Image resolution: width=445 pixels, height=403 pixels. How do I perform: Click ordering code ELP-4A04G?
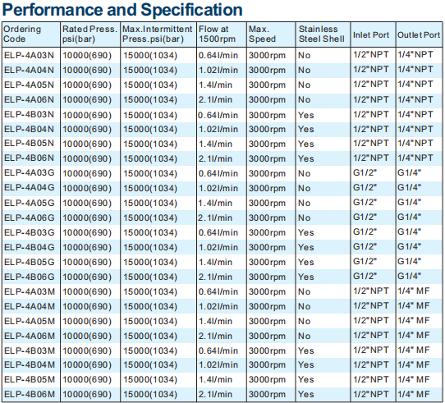click(x=30, y=187)
